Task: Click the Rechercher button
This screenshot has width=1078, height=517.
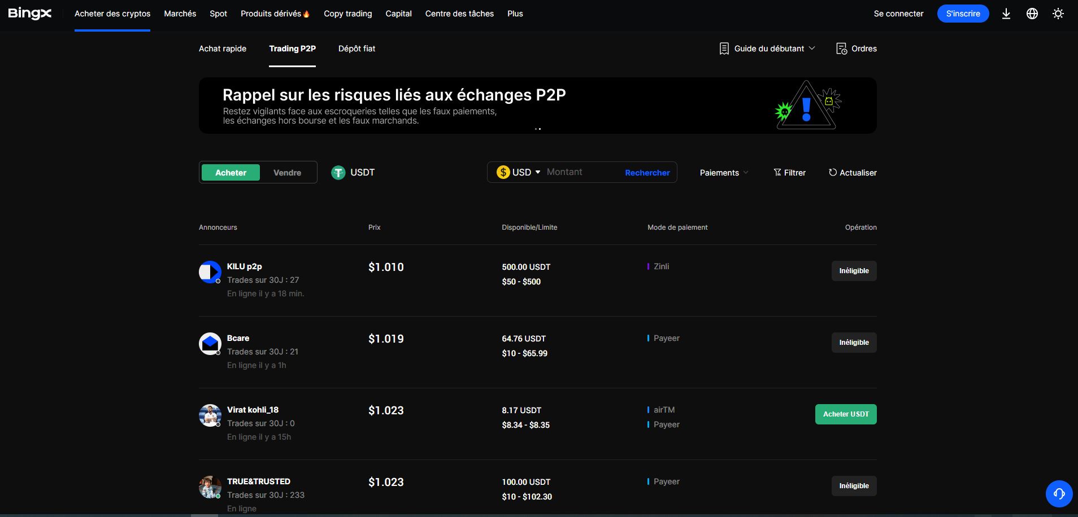Action: [647, 173]
